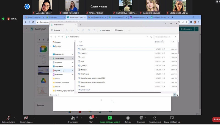Image resolution: width=220 pixels, height=125 pixels.
Task: Click the cut scissors icon in Explorer toolbar
Action: pyautogui.click(x=67, y=30)
